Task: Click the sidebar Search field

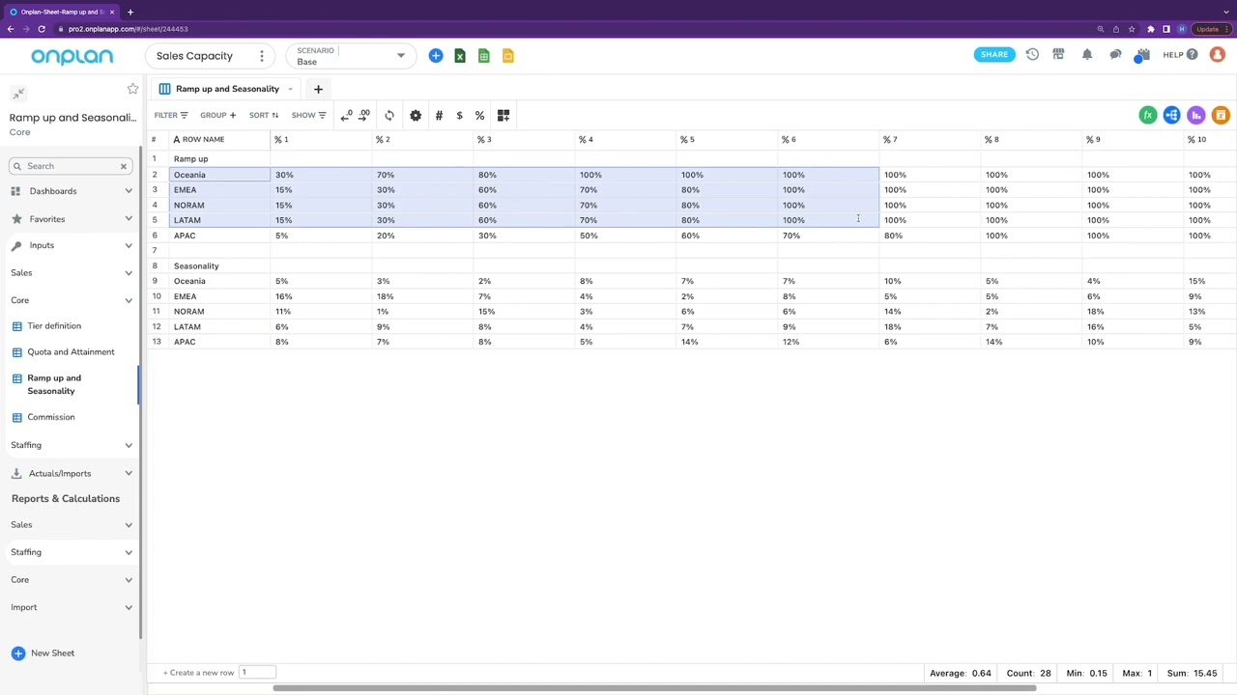Action: [x=71, y=166]
